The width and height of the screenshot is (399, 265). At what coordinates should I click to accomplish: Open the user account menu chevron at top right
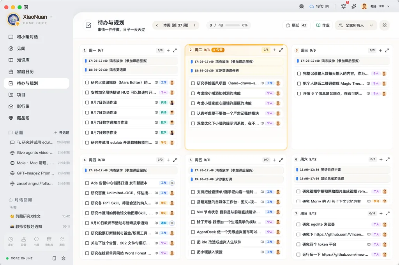coord(388,6)
